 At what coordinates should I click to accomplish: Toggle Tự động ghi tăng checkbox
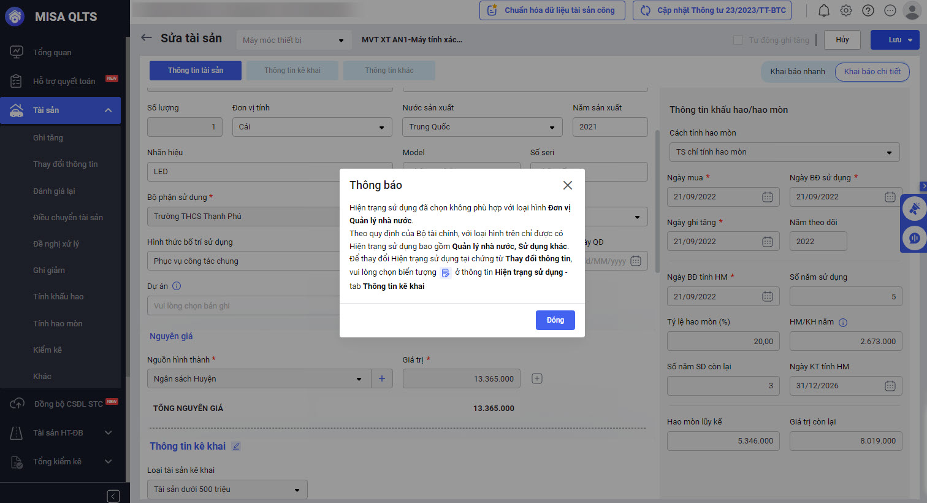pos(738,40)
